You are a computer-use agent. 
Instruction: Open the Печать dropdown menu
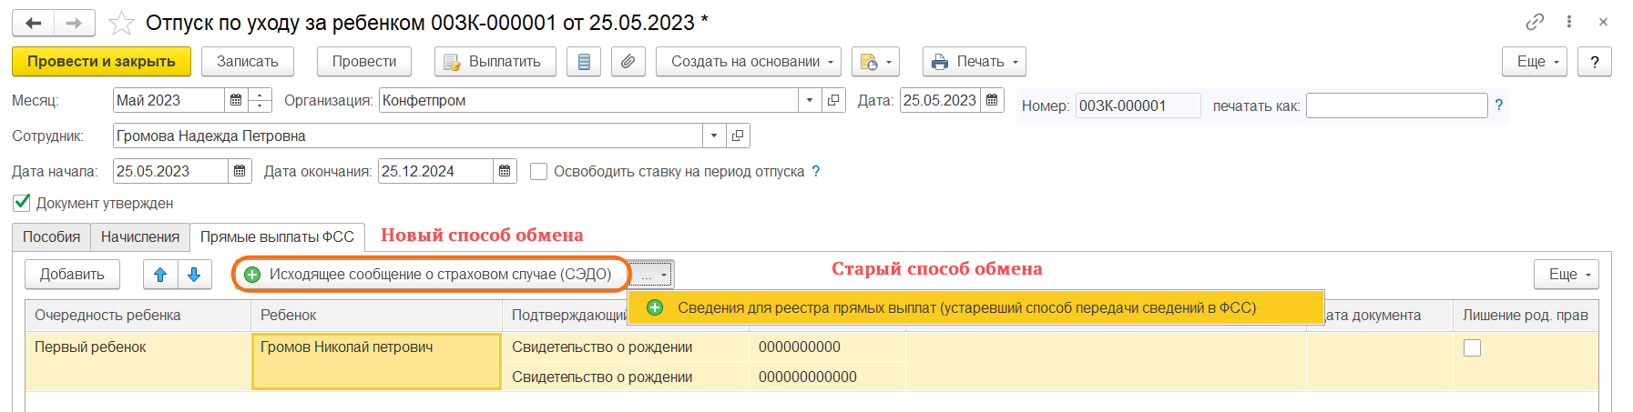pos(974,62)
